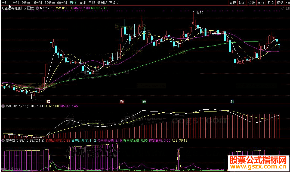This screenshot has height=172, width=290.
Task: Open dropdown next to 方正证券 title
Action: [37, 8]
